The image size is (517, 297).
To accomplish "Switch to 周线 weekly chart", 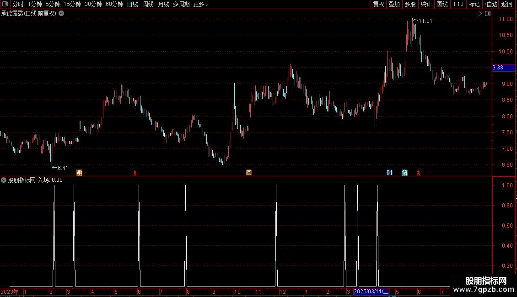I will coord(148,4).
